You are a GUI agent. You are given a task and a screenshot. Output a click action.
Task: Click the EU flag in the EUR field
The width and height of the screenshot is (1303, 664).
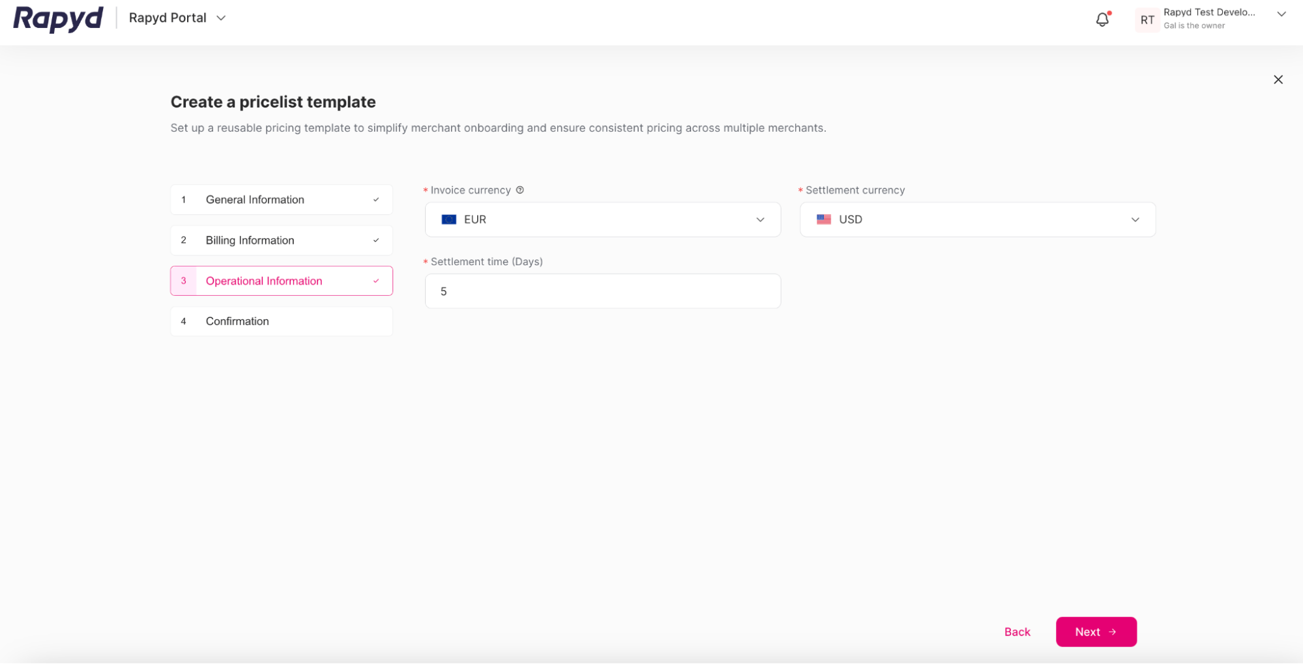[448, 220]
